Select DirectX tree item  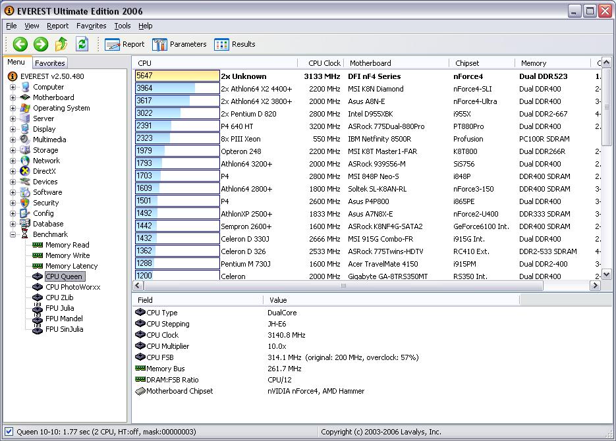(44, 171)
